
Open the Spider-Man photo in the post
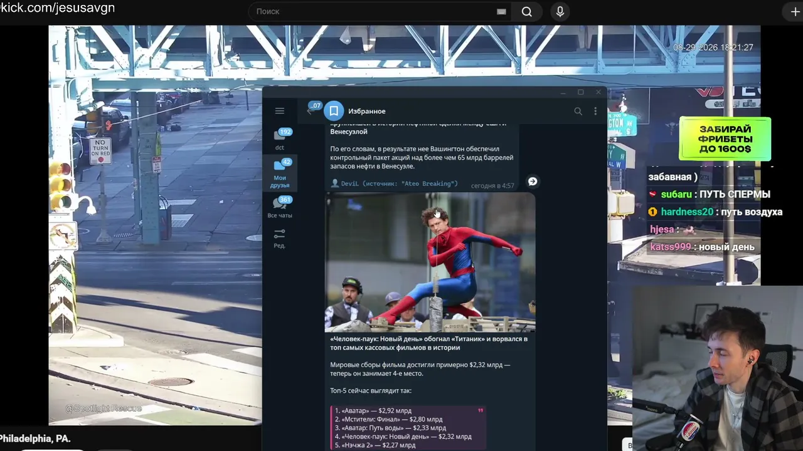[x=430, y=262]
